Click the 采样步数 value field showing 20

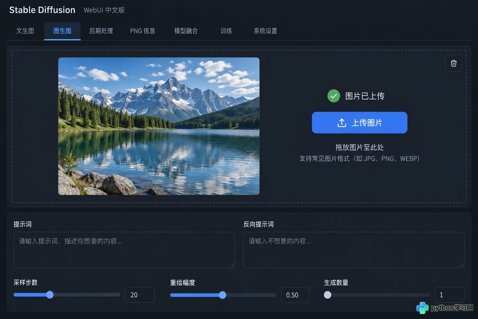140,295
